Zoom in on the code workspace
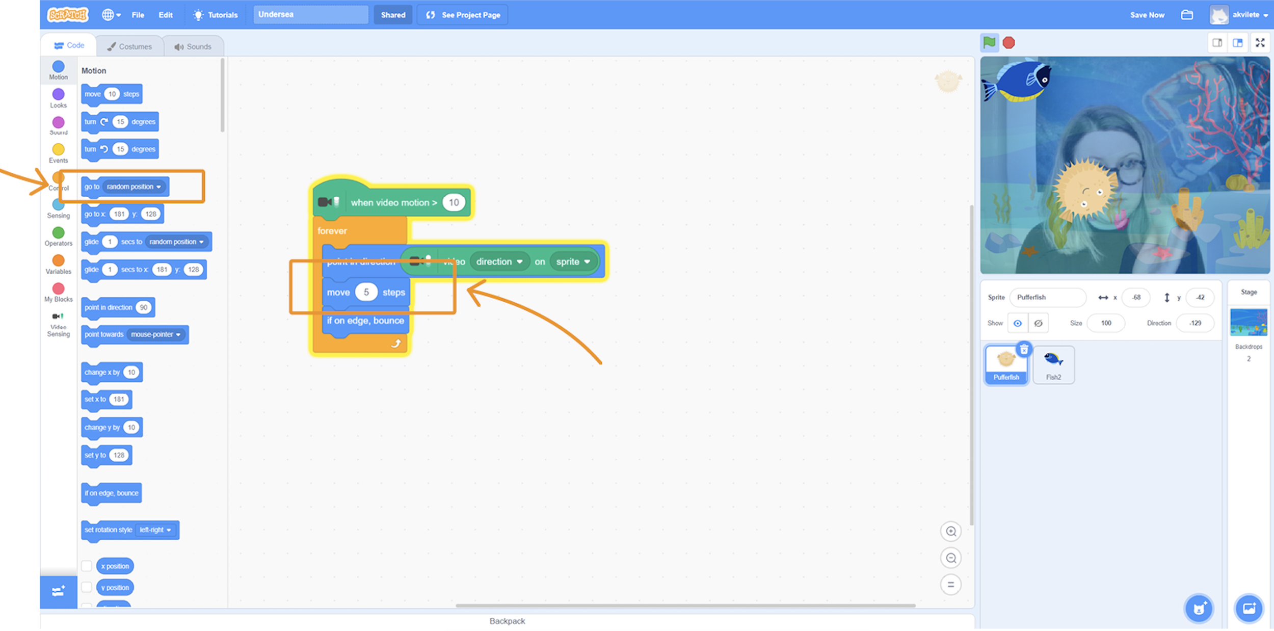Viewport: 1274px width, 631px height. (x=950, y=532)
